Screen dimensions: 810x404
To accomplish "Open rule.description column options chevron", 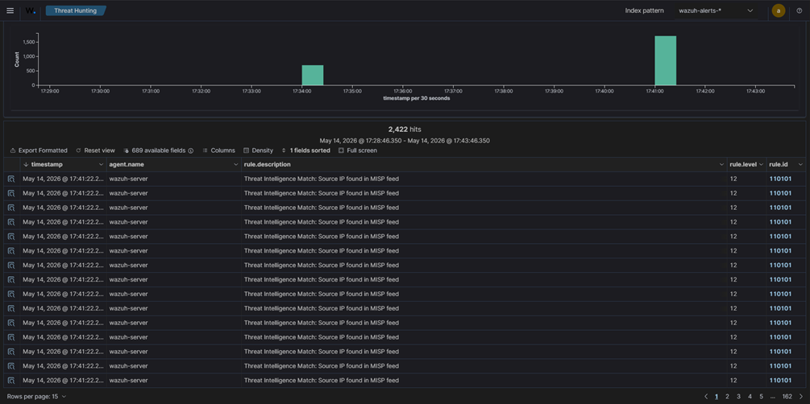I will click(721, 165).
